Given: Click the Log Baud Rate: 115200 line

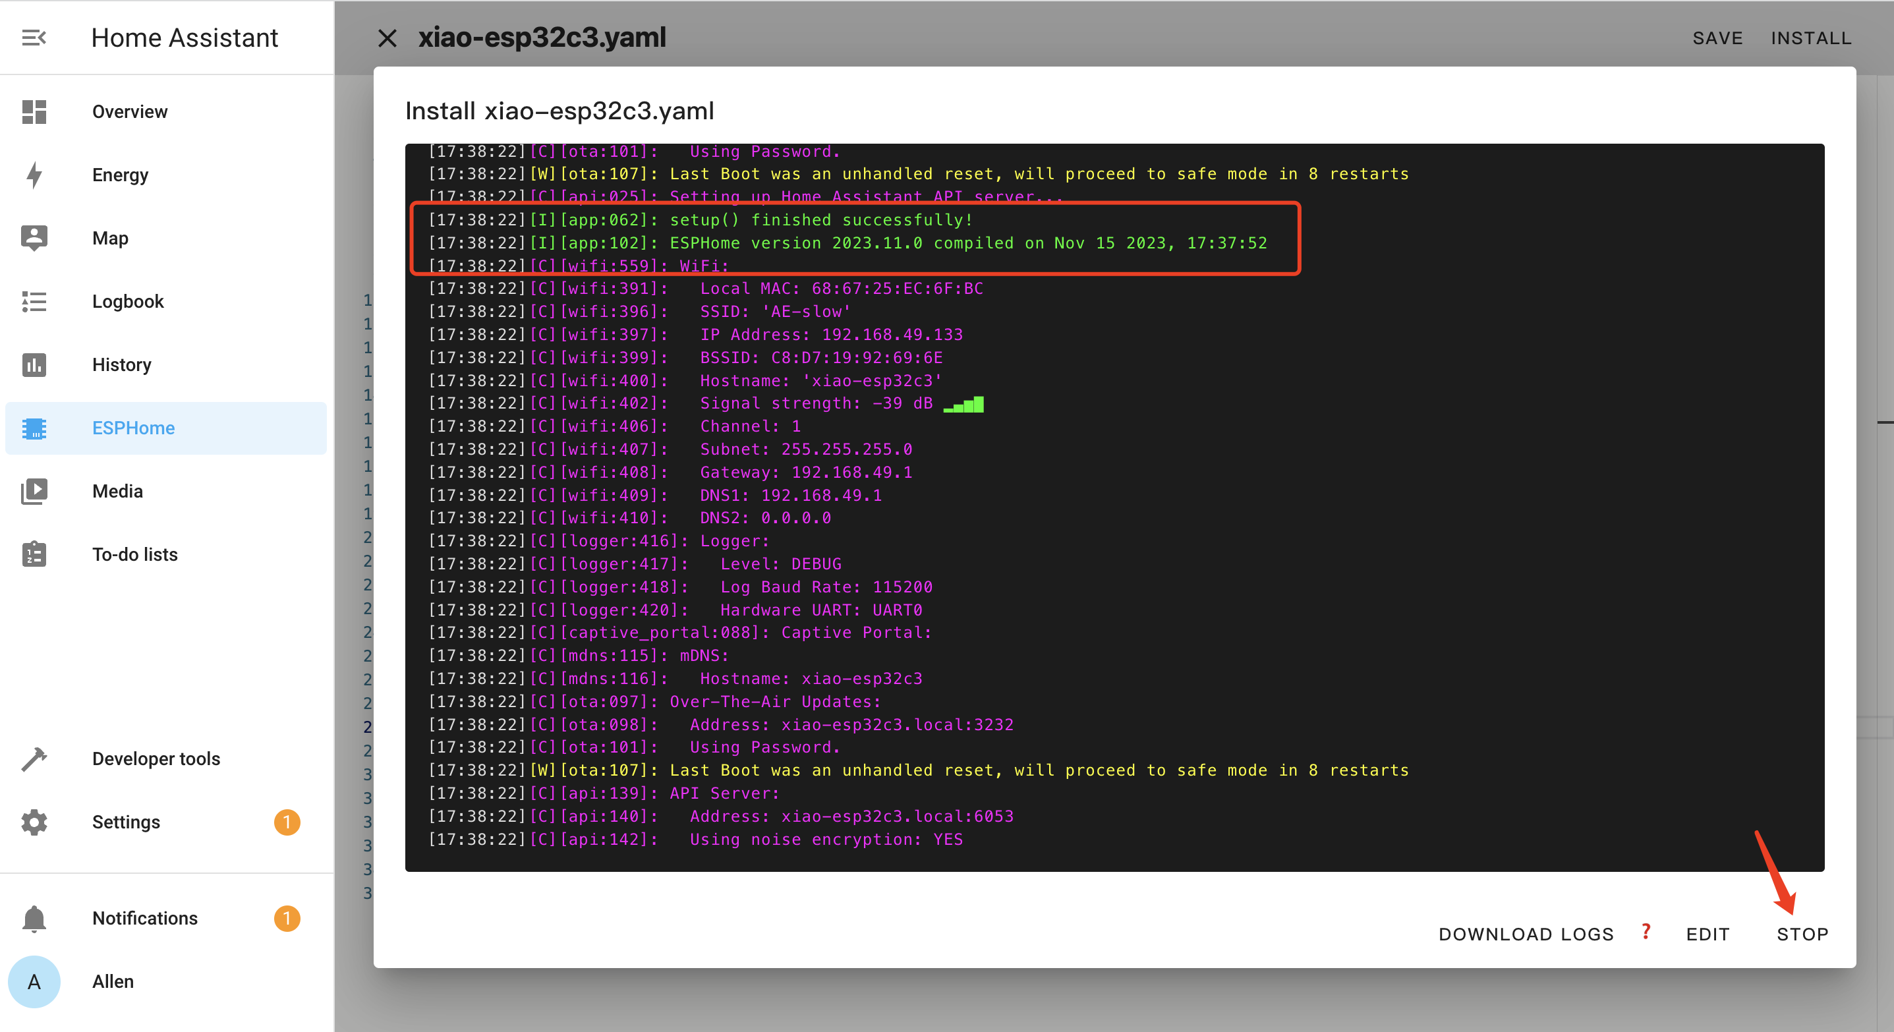Looking at the screenshot, I should tap(680, 587).
